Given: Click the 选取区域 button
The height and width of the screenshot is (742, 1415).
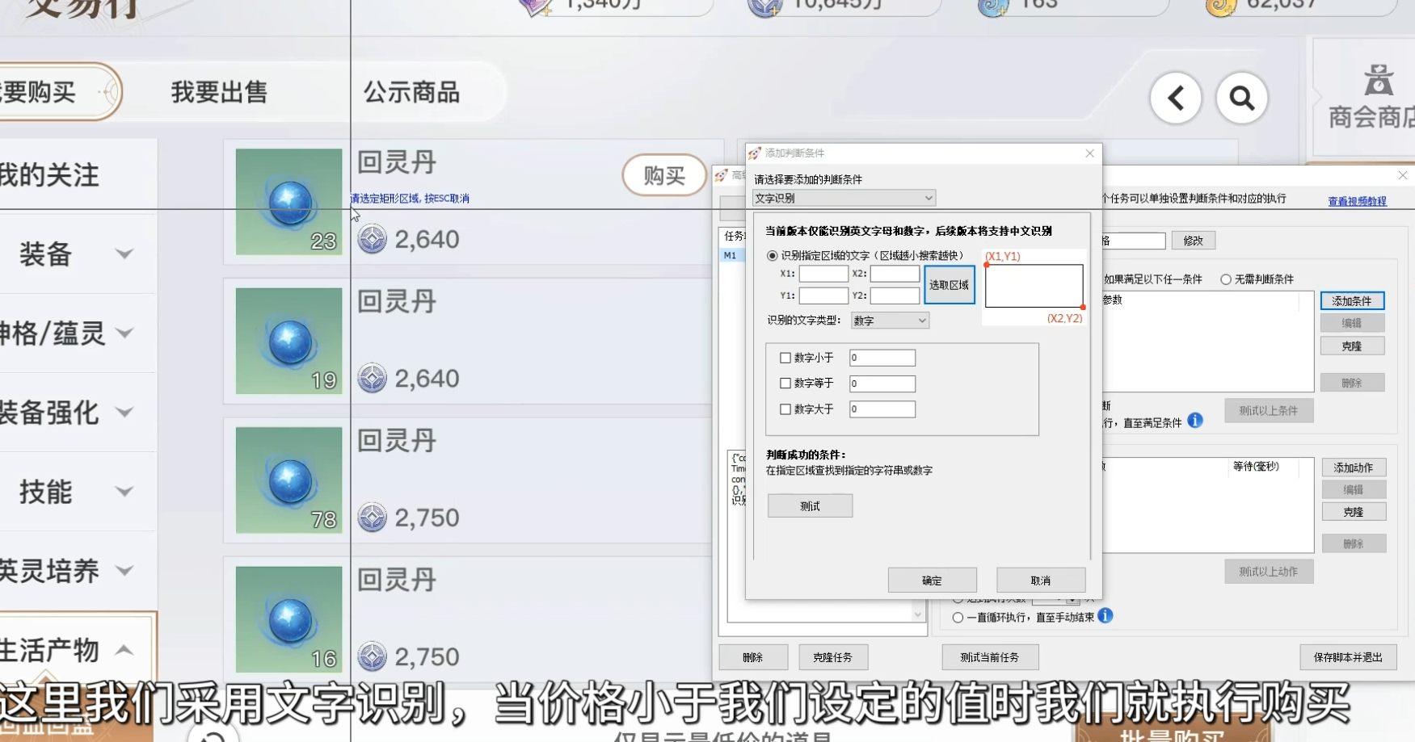Looking at the screenshot, I should coord(950,285).
